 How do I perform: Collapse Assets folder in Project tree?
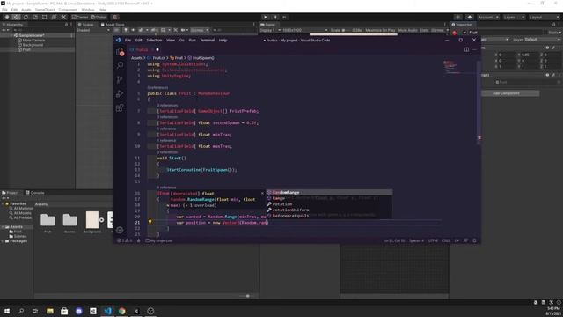pos(3,227)
